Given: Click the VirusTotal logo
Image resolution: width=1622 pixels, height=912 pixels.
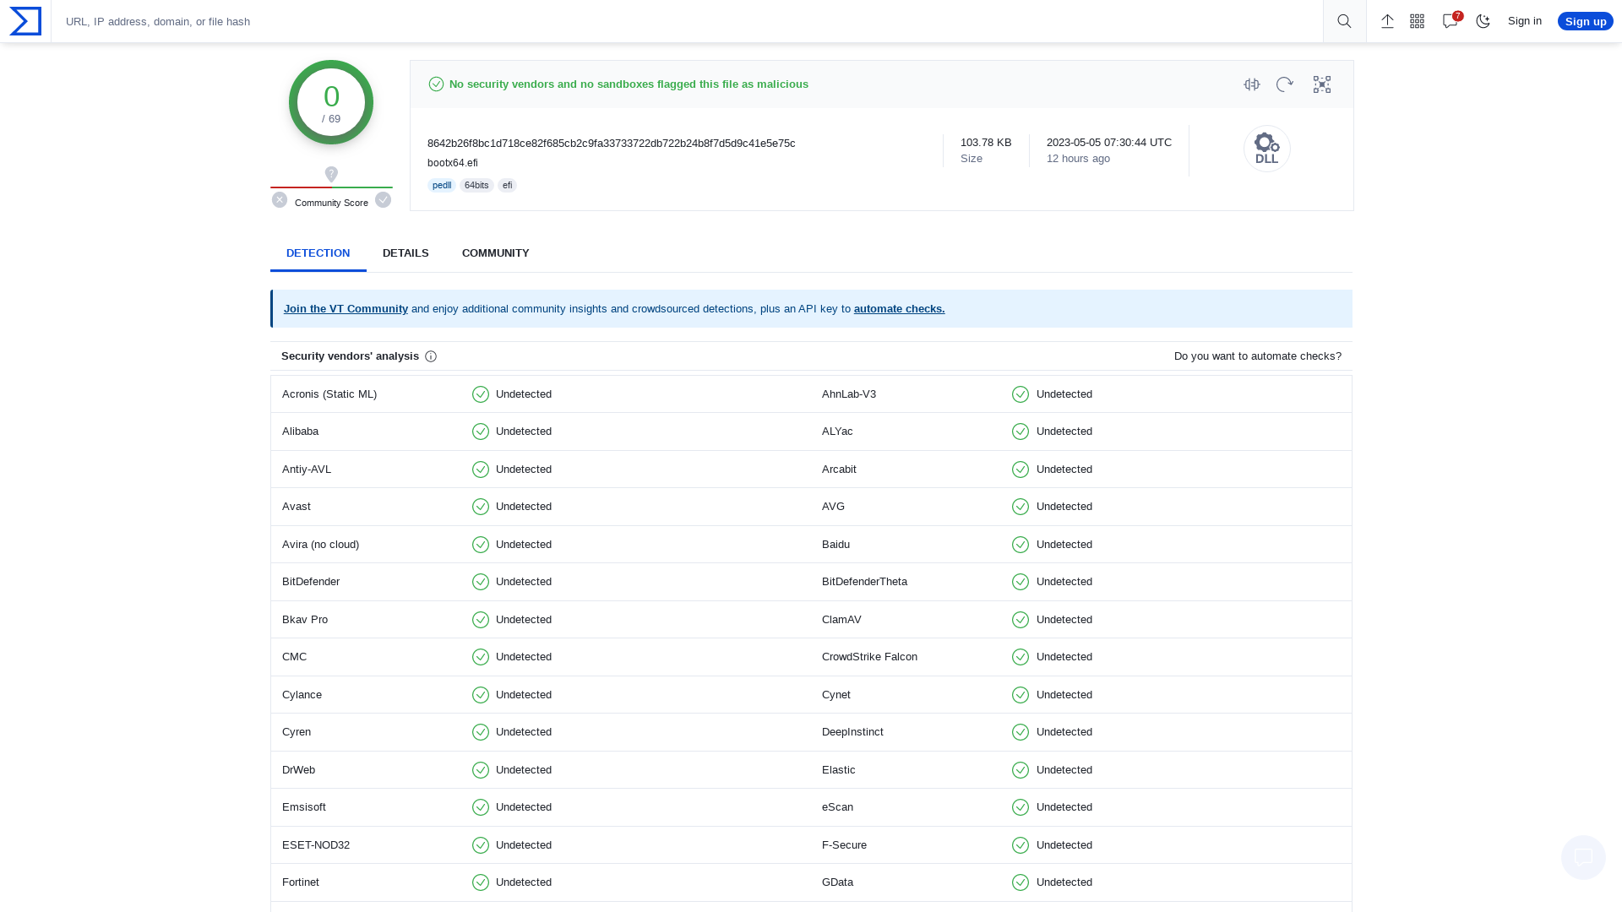Looking at the screenshot, I should click(x=25, y=21).
